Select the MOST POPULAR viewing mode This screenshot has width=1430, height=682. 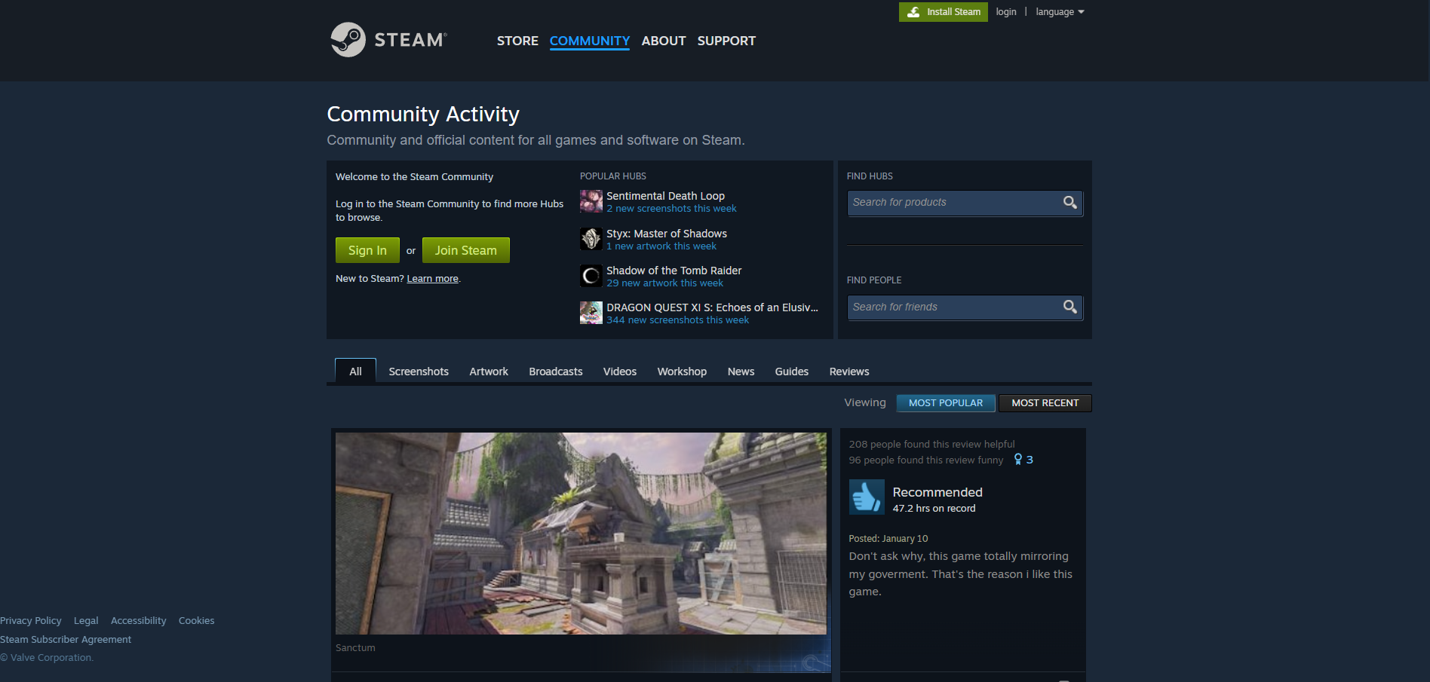tap(945, 402)
